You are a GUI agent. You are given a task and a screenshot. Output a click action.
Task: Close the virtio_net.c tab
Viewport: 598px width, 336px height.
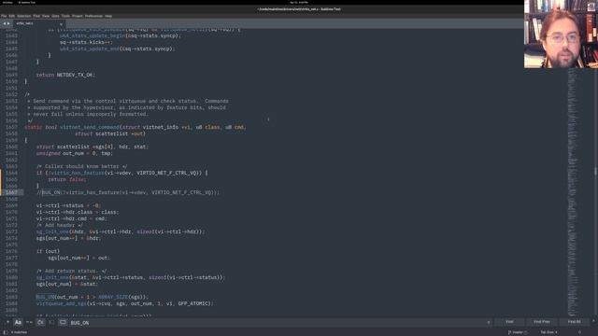[61, 24]
